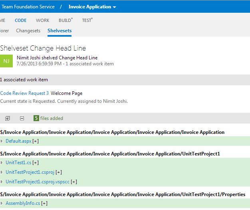
Task: Click the [+] next to AssemblyInfo.cs
Action: tap(44, 203)
